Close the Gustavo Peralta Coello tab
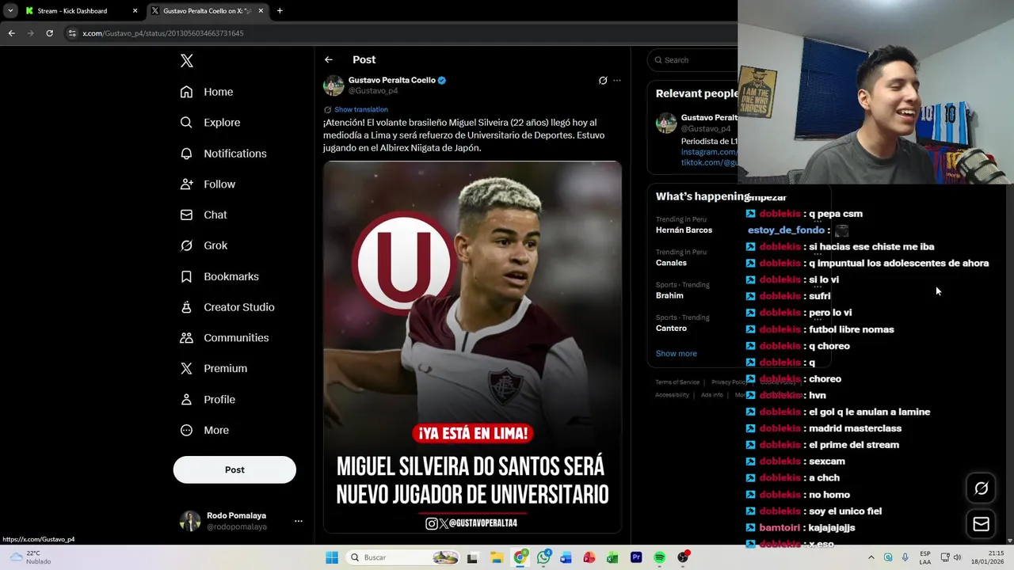 coord(261,11)
